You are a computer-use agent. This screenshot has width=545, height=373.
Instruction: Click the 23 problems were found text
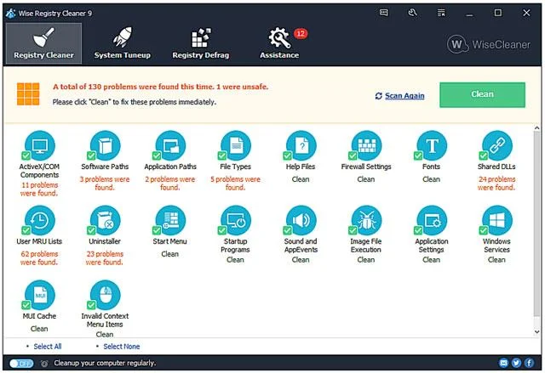click(x=105, y=258)
